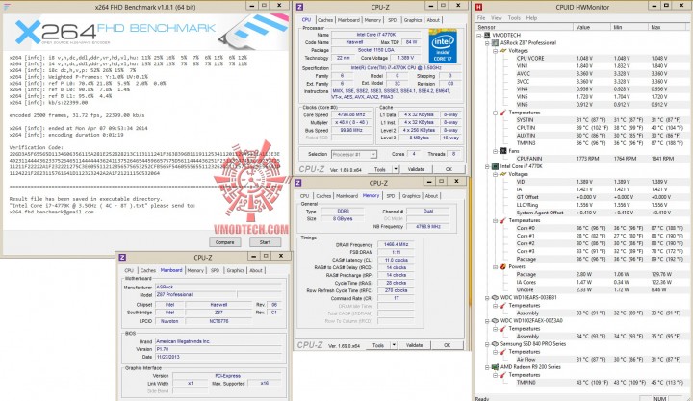Click the motherboard icon beside ASRock Z87 Professional

pyautogui.click(x=496, y=43)
